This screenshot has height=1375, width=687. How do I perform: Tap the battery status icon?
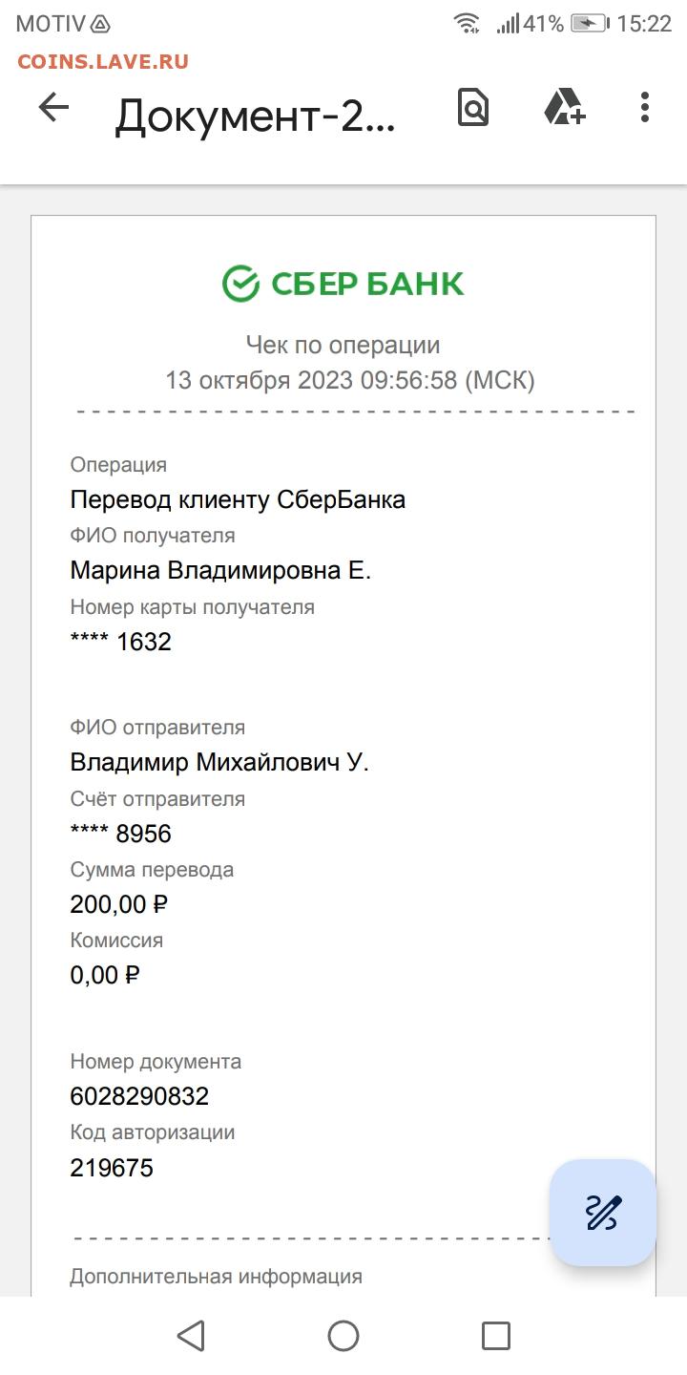click(589, 24)
